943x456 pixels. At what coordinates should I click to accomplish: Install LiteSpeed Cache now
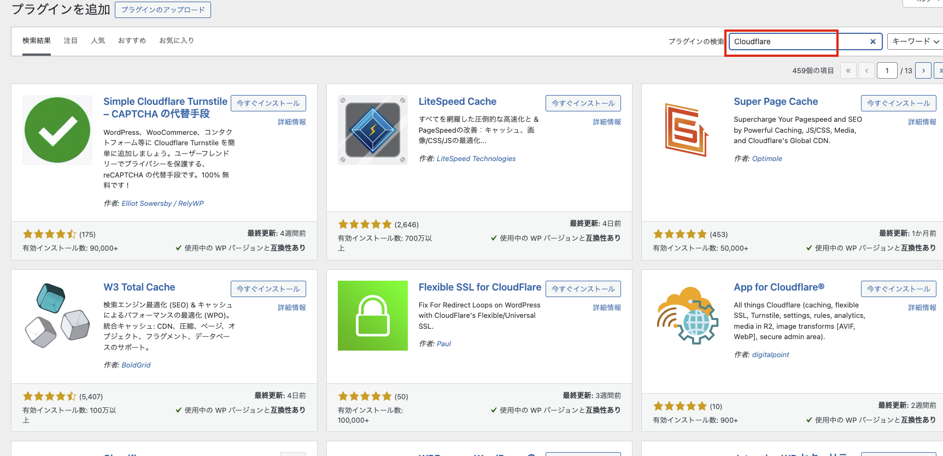583,103
